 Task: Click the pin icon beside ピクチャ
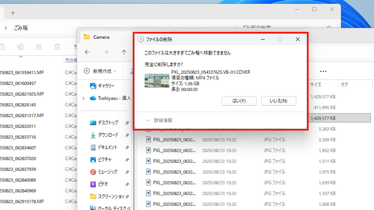127,160
